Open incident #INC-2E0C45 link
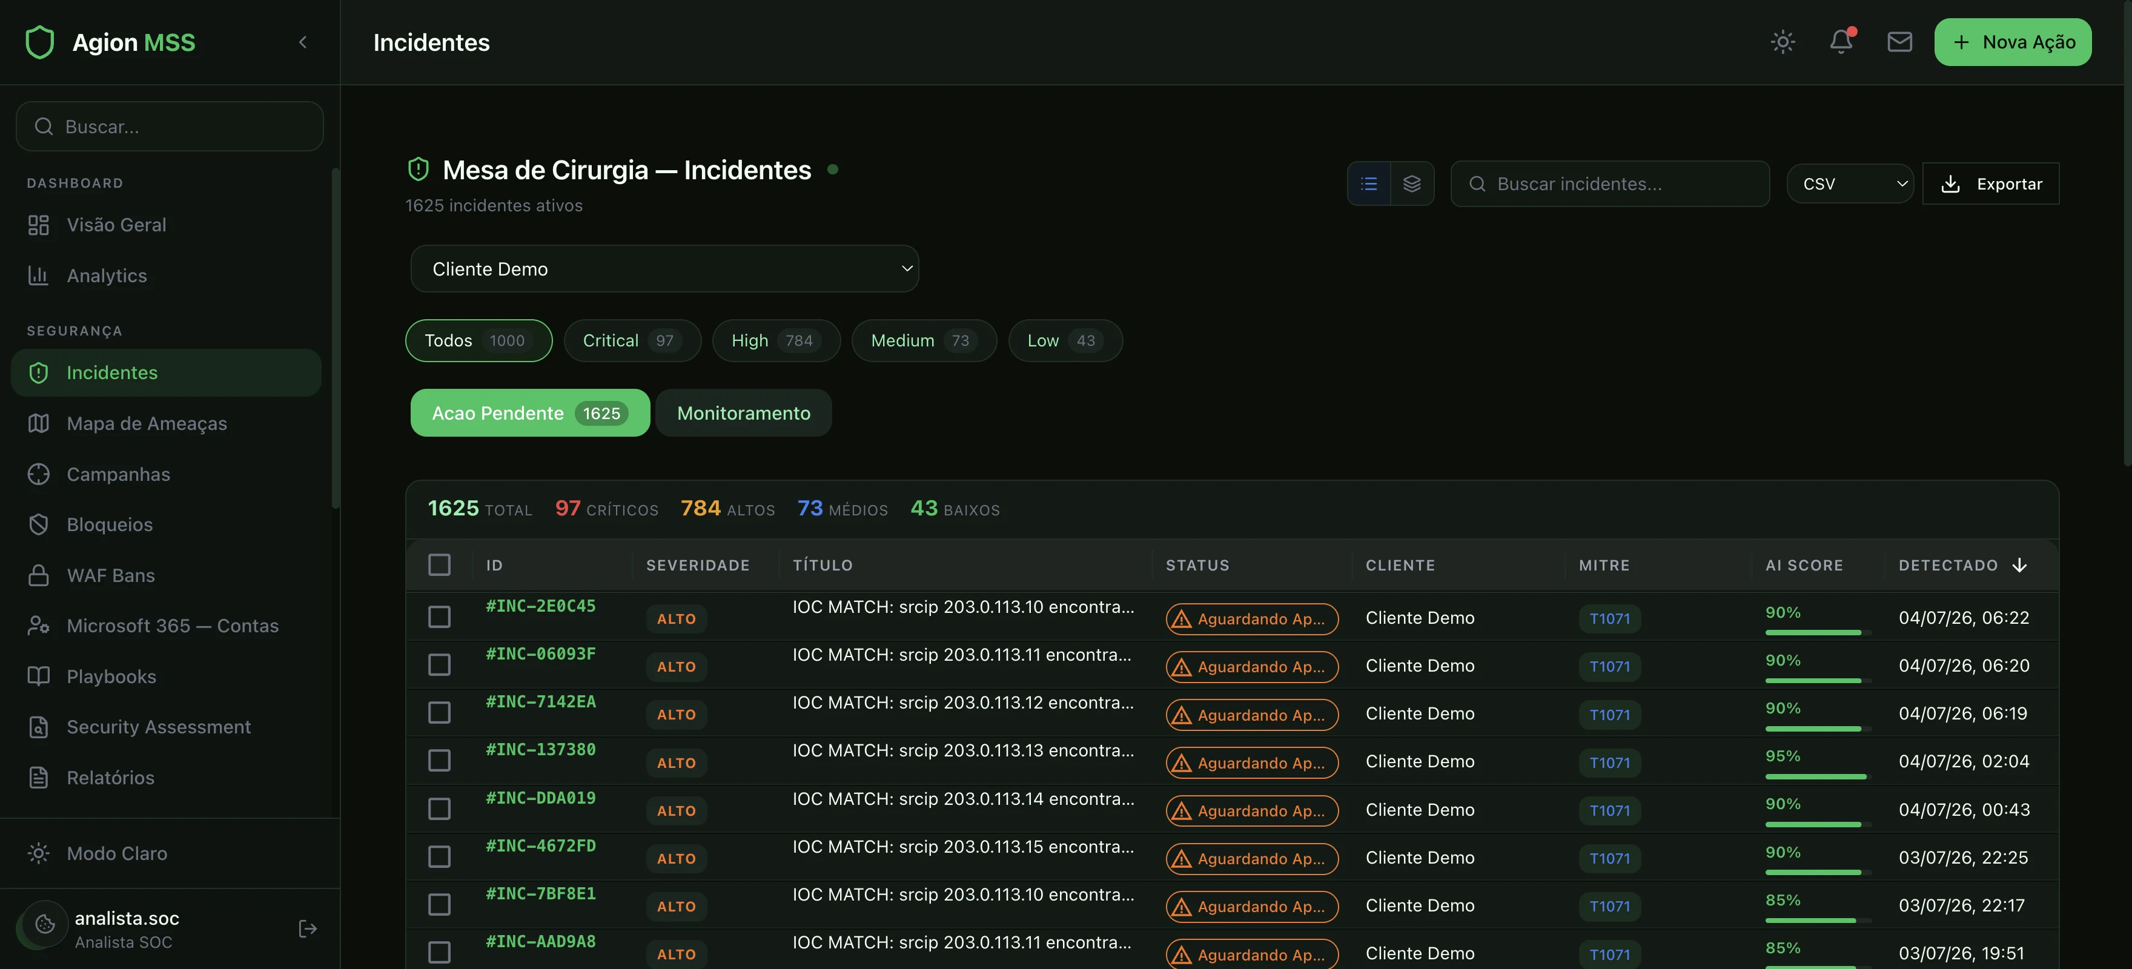 click(540, 607)
